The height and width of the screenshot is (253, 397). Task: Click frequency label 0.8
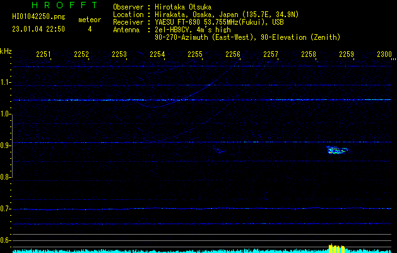[x=5, y=177]
